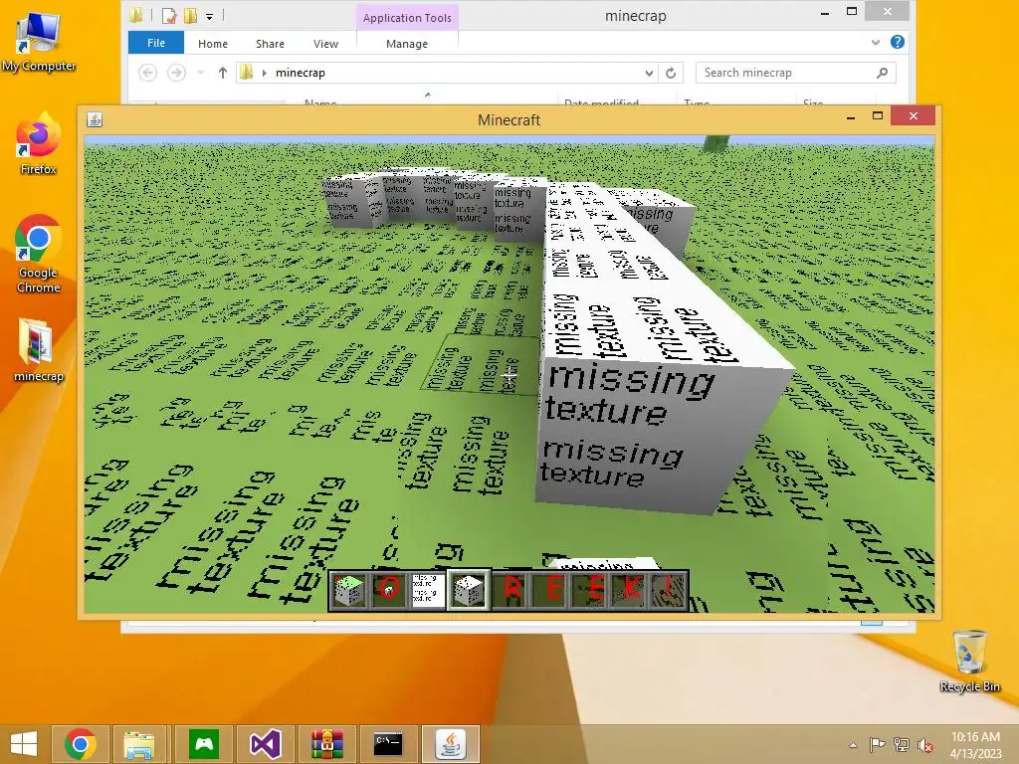Switch to Command Prompt in the taskbar
This screenshot has height=764, width=1019.
pos(389,744)
